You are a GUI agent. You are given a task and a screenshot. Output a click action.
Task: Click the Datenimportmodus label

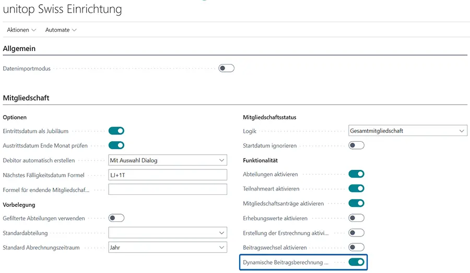coord(27,68)
